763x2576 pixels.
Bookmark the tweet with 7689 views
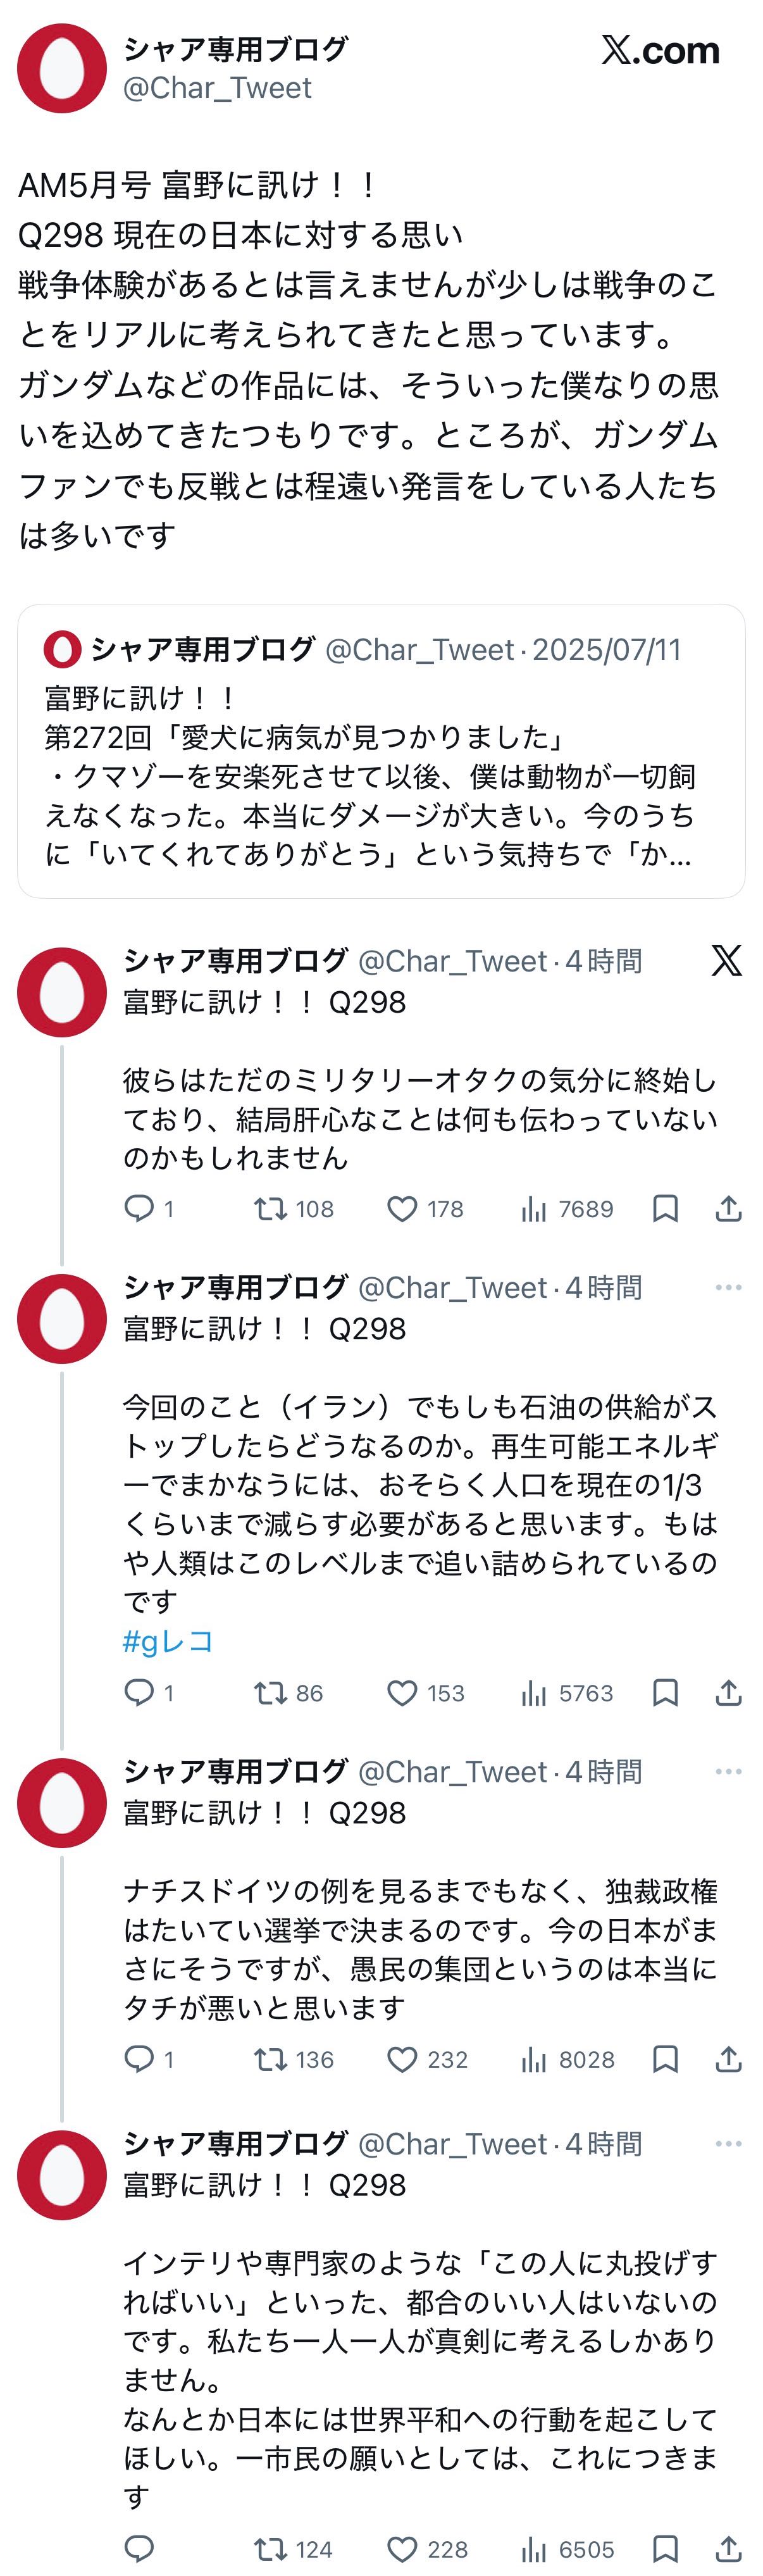click(665, 1209)
